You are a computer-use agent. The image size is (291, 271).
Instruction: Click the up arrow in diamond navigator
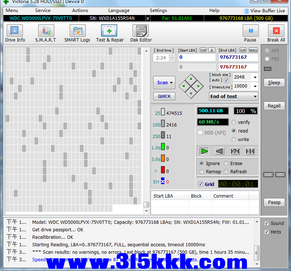(191, 79)
